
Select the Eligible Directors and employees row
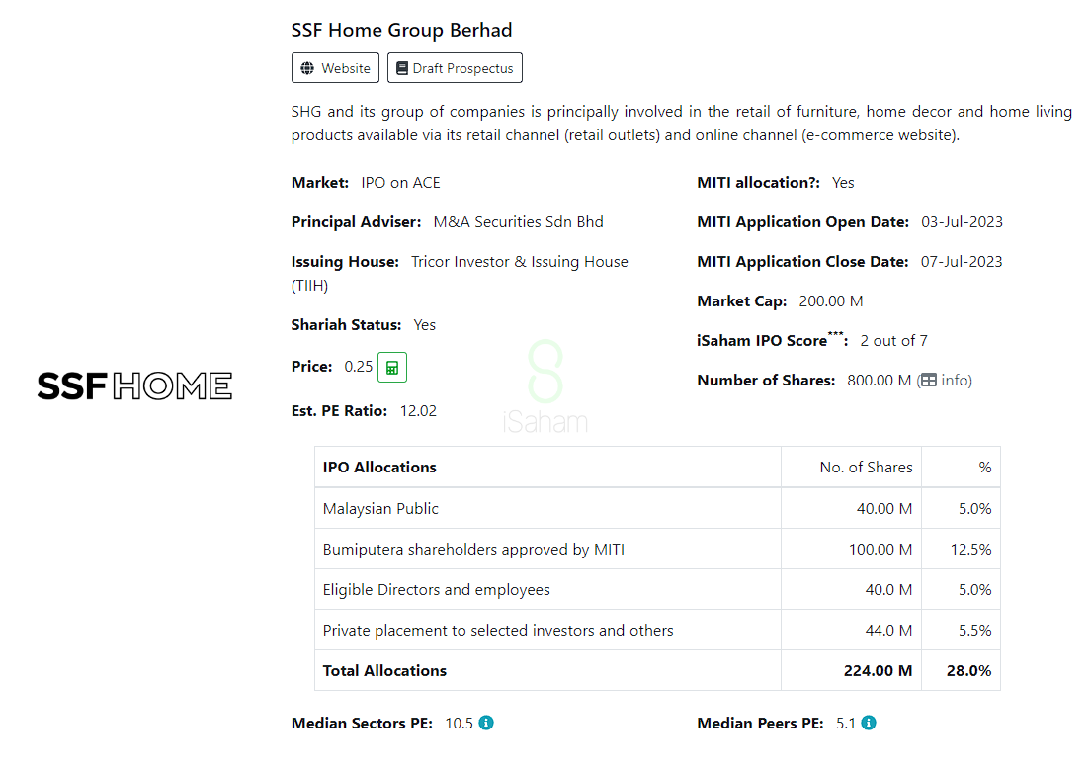click(x=436, y=589)
